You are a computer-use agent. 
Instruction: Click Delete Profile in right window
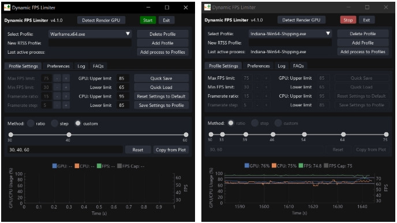click(x=363, y=34)
